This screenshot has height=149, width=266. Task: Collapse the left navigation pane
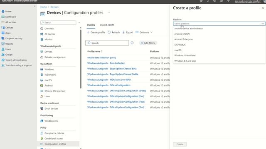click(x=34, y=6)
